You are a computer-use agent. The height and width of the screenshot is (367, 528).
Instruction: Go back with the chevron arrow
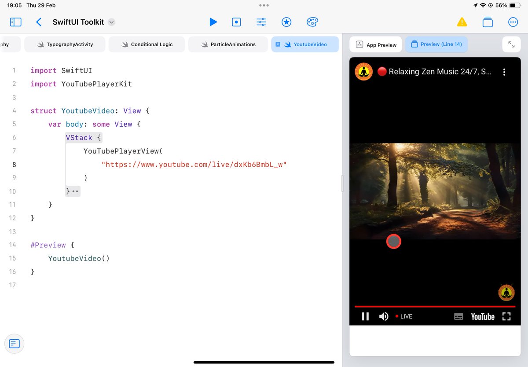pyautogui.click(x=39, y=22)
